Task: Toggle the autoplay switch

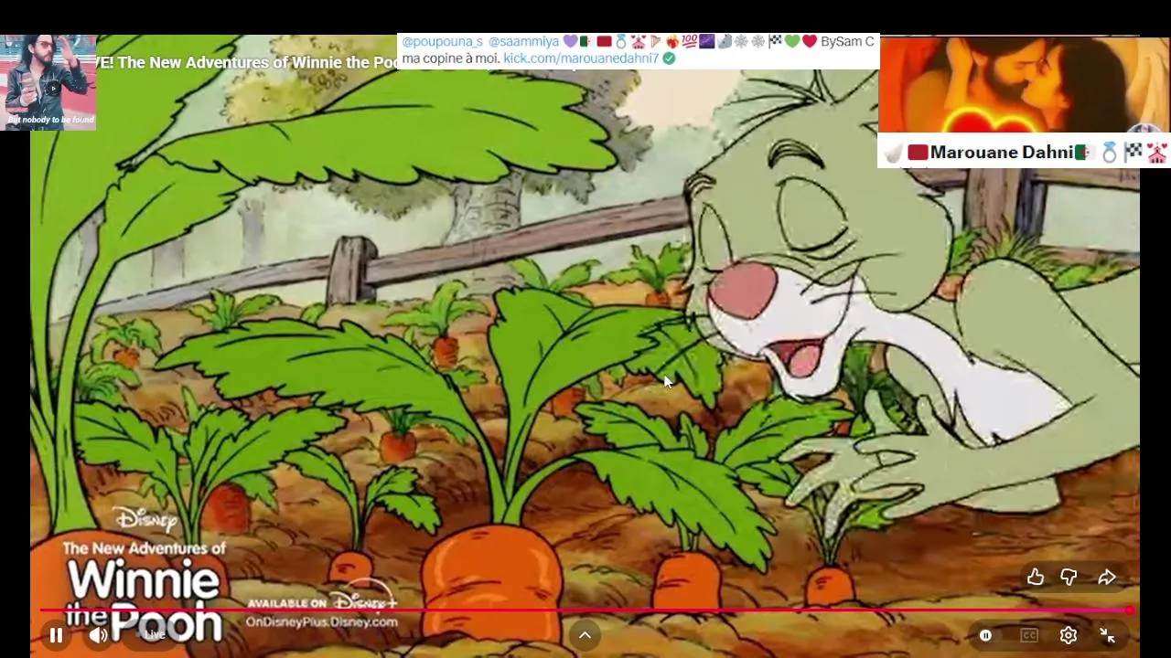Action: [985, 635]
